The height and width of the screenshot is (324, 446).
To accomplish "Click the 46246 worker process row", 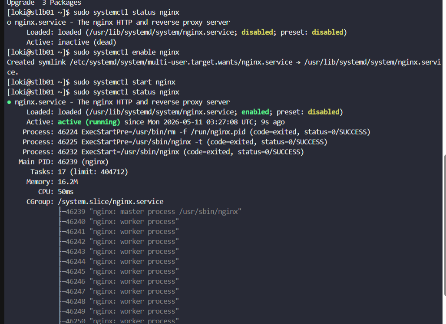I will [x=119, y=281].
